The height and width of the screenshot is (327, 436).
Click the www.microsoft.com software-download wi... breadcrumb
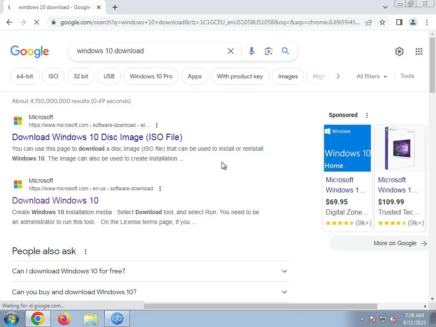click(x=89, y=125)
